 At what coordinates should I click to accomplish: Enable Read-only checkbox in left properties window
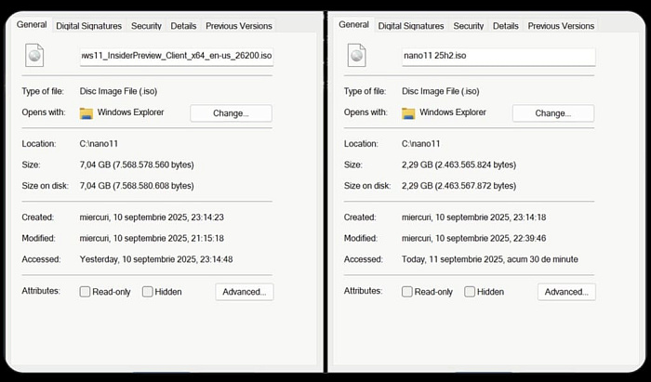85,292
